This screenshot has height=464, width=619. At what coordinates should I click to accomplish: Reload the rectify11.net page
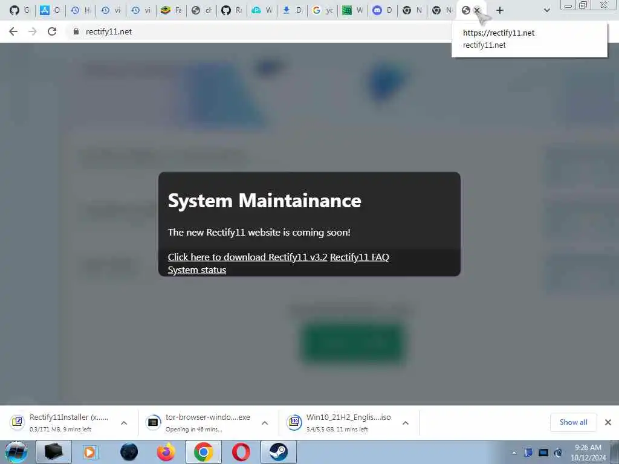(52, 31)
